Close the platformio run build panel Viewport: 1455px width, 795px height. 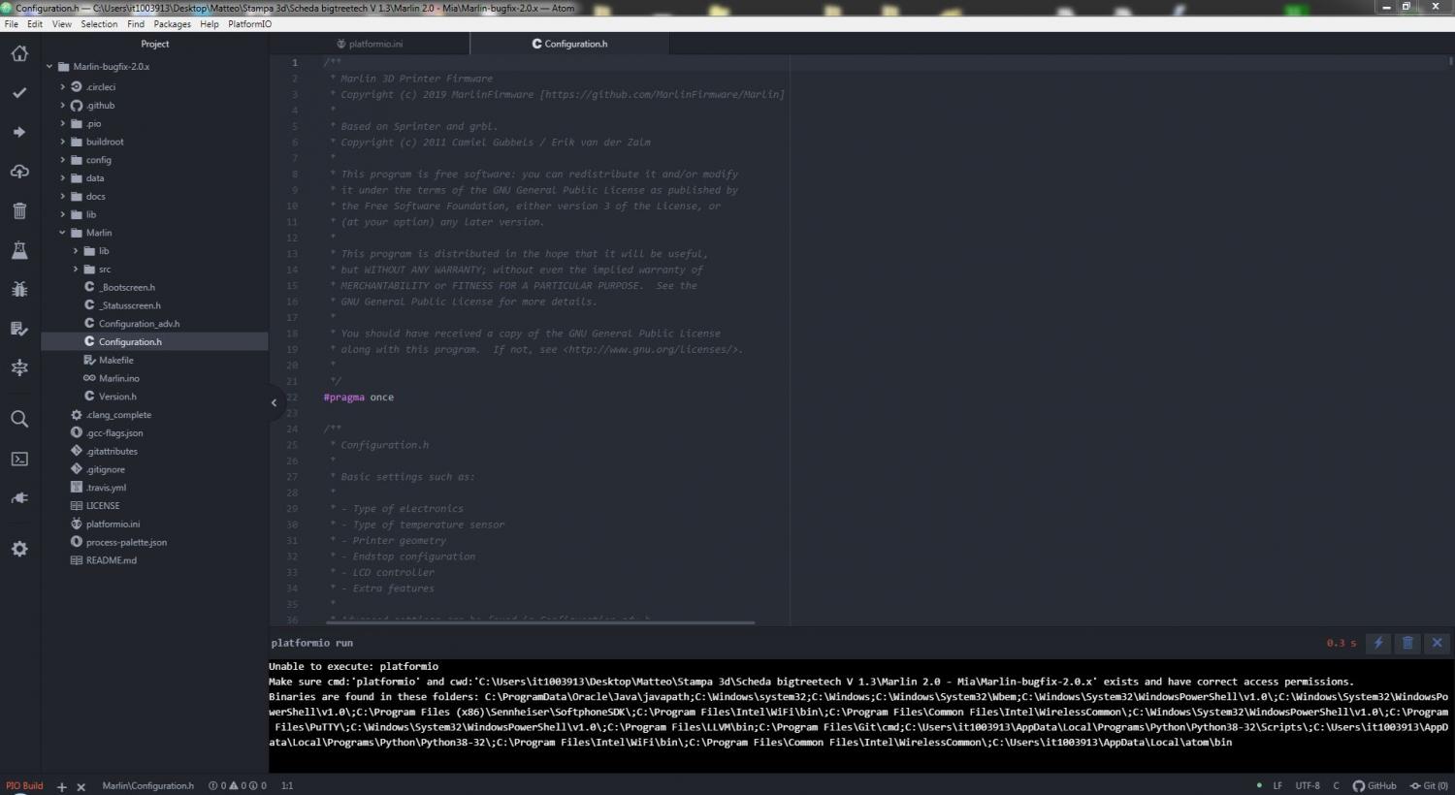point(1438,643)
